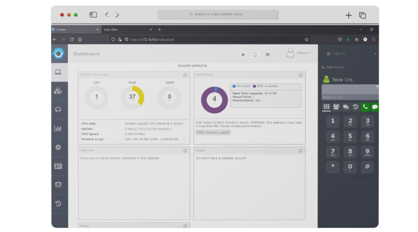418x232 pixels.
Task: Open a new tab in Firefox
Action: click(159, 30)
